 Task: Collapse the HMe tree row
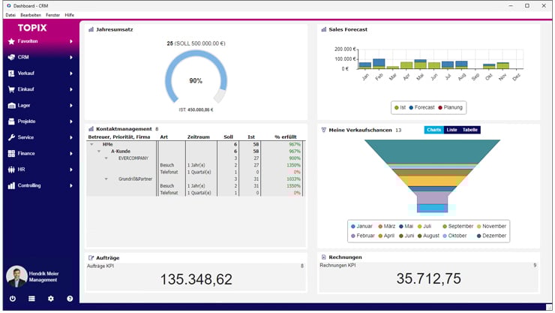(91, 144)
